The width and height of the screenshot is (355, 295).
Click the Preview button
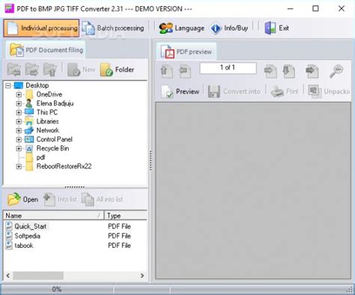coord(180,91)
